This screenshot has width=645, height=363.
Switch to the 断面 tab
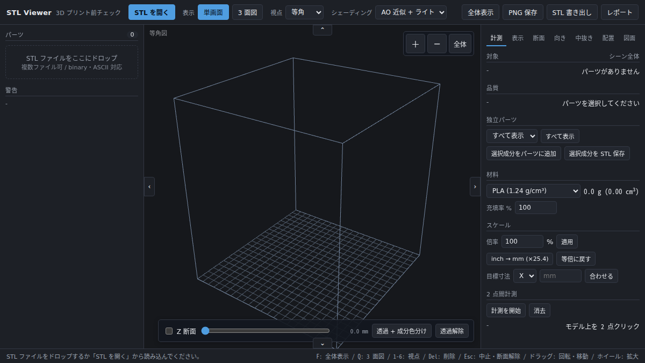click(x=539, y=38)
